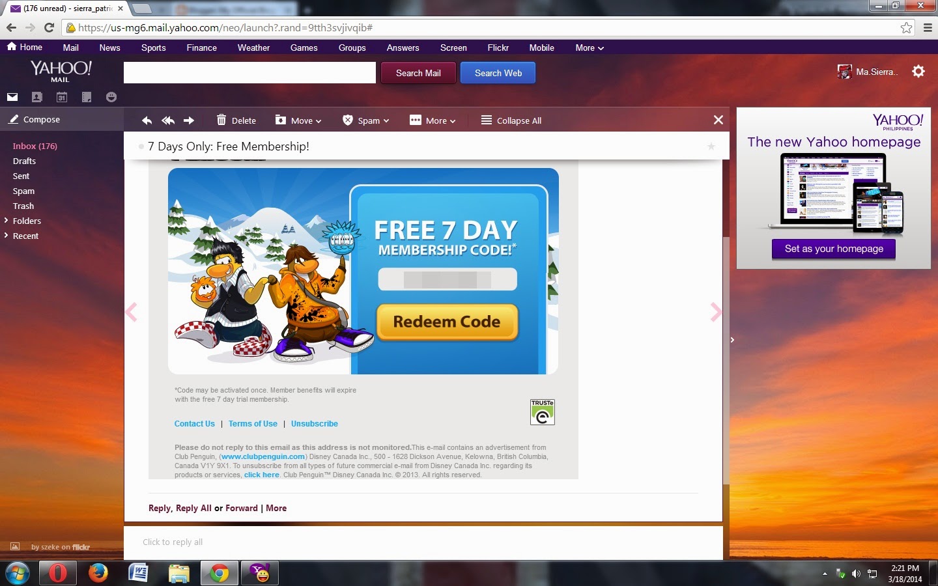
Task: Open the Yahoo Mail inbox envelope icon
Action: tap(12, 97)
